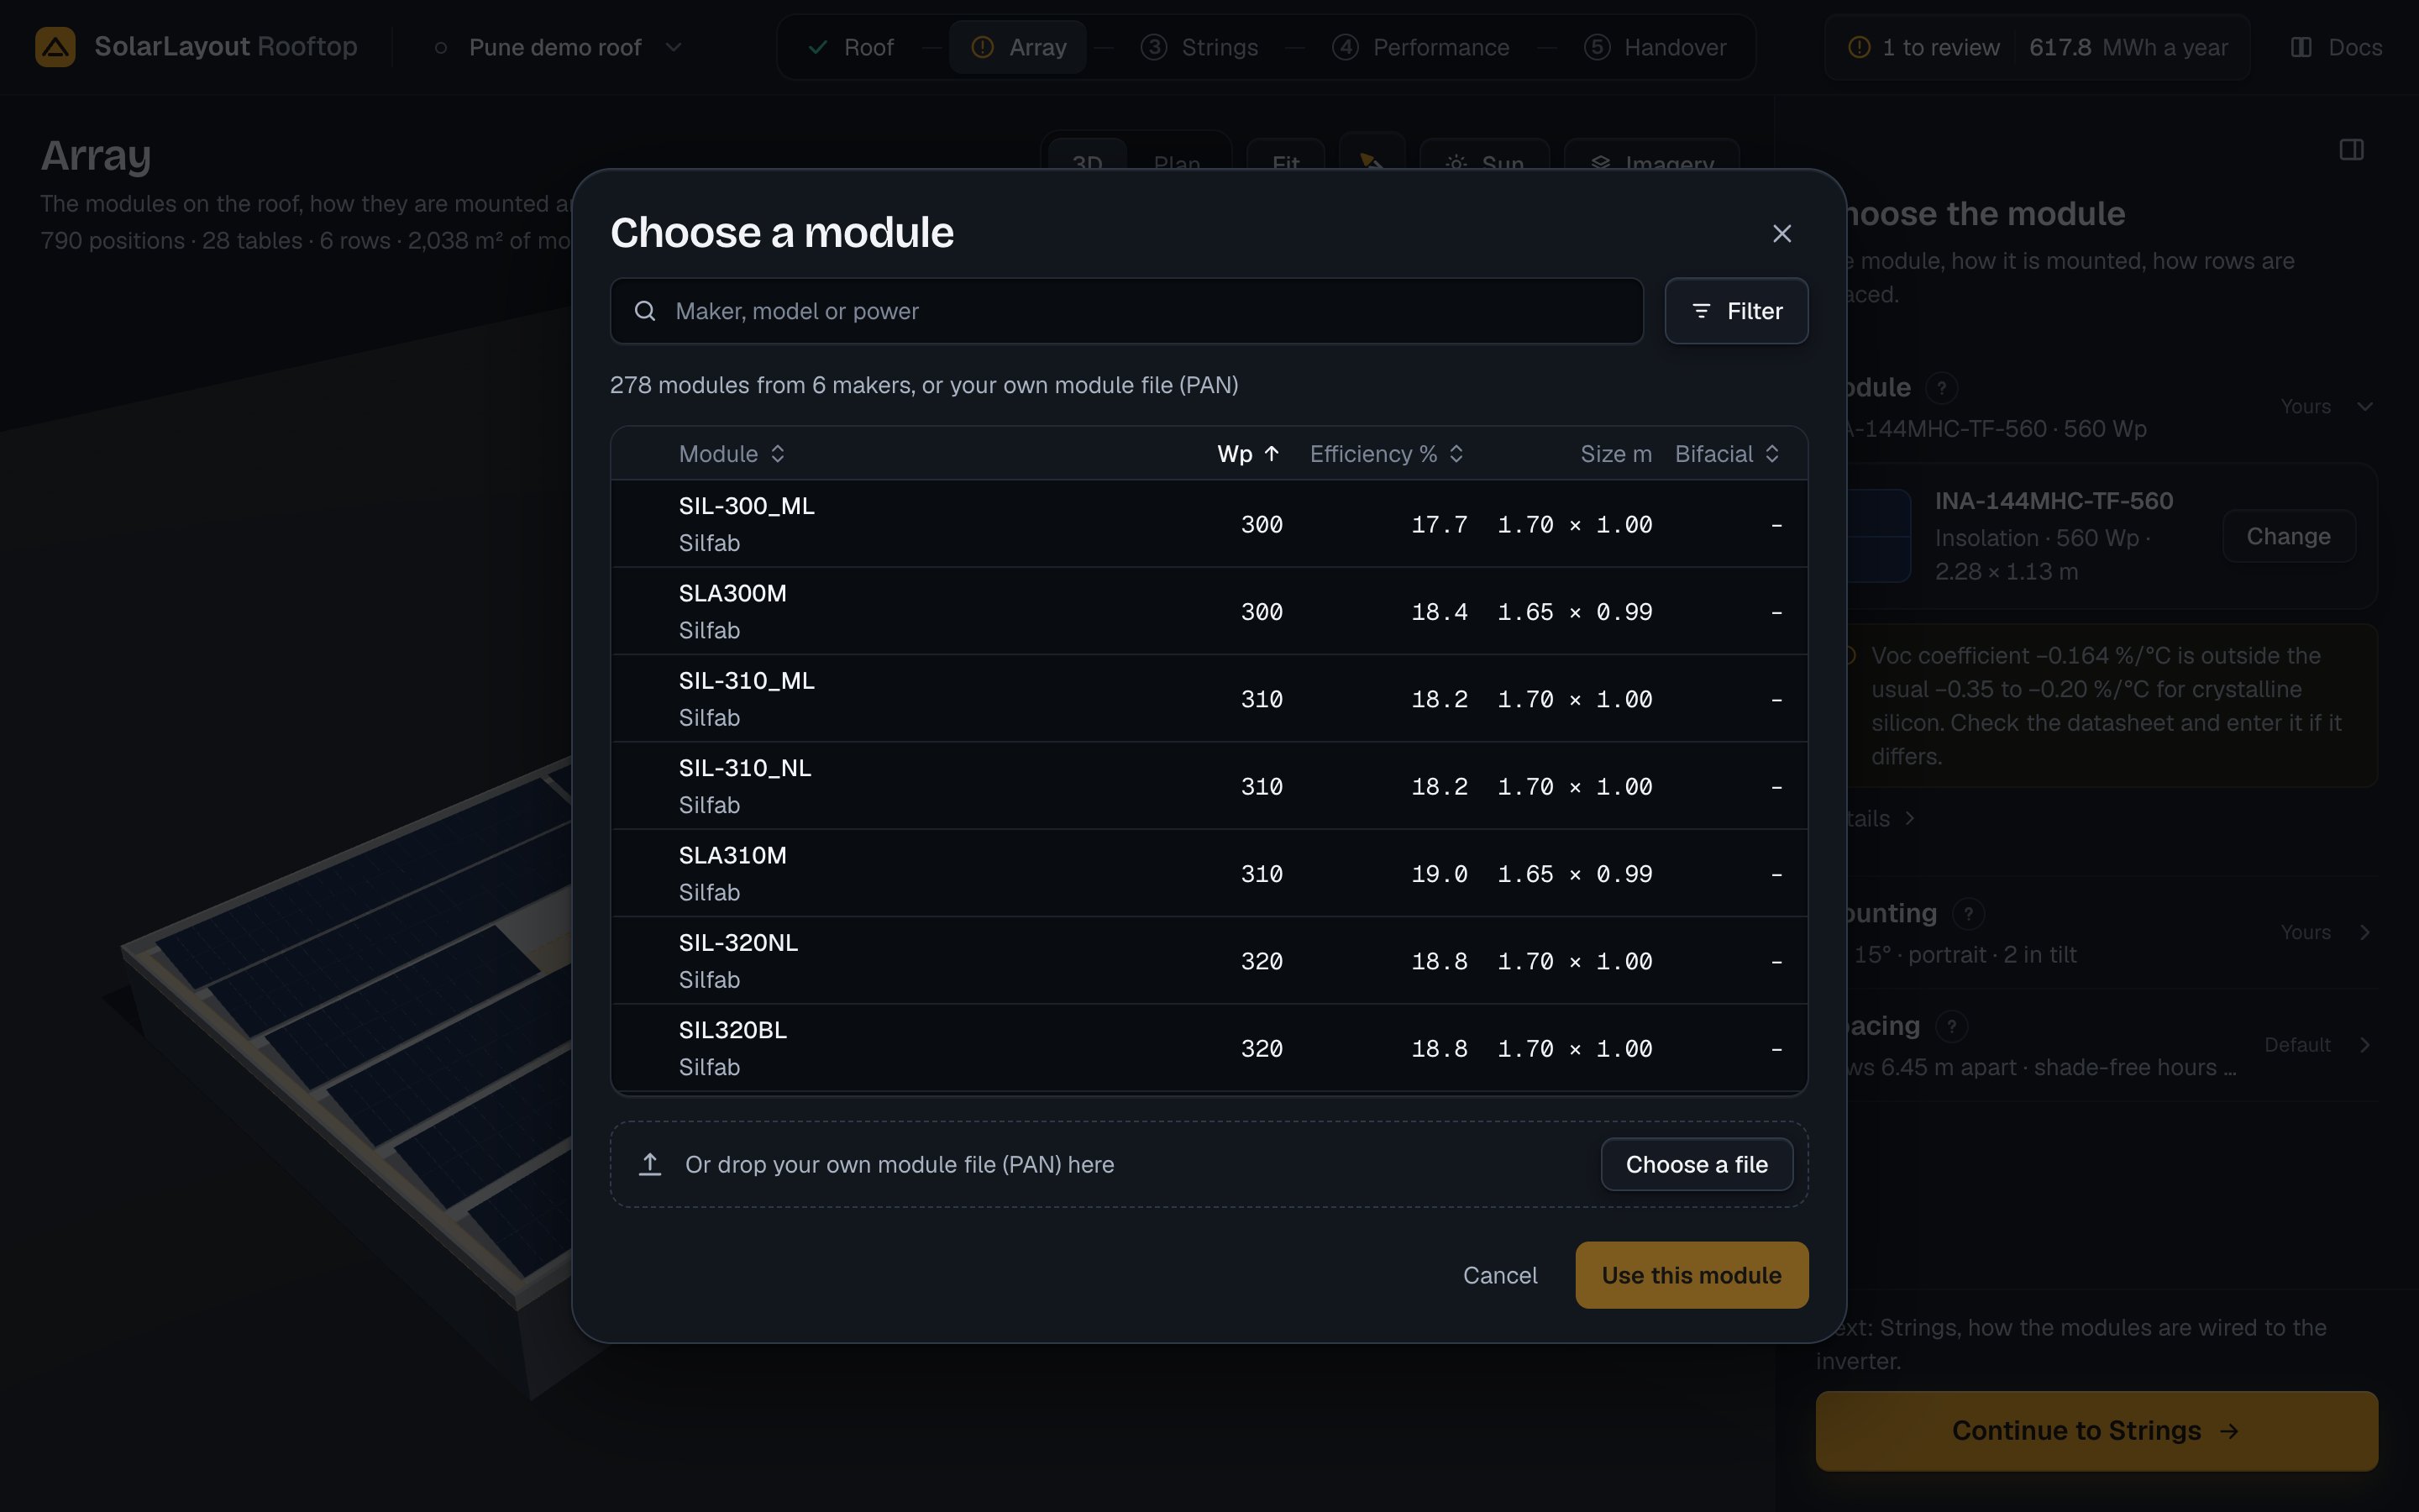Sort by Bifacial column

(1727, 454)
